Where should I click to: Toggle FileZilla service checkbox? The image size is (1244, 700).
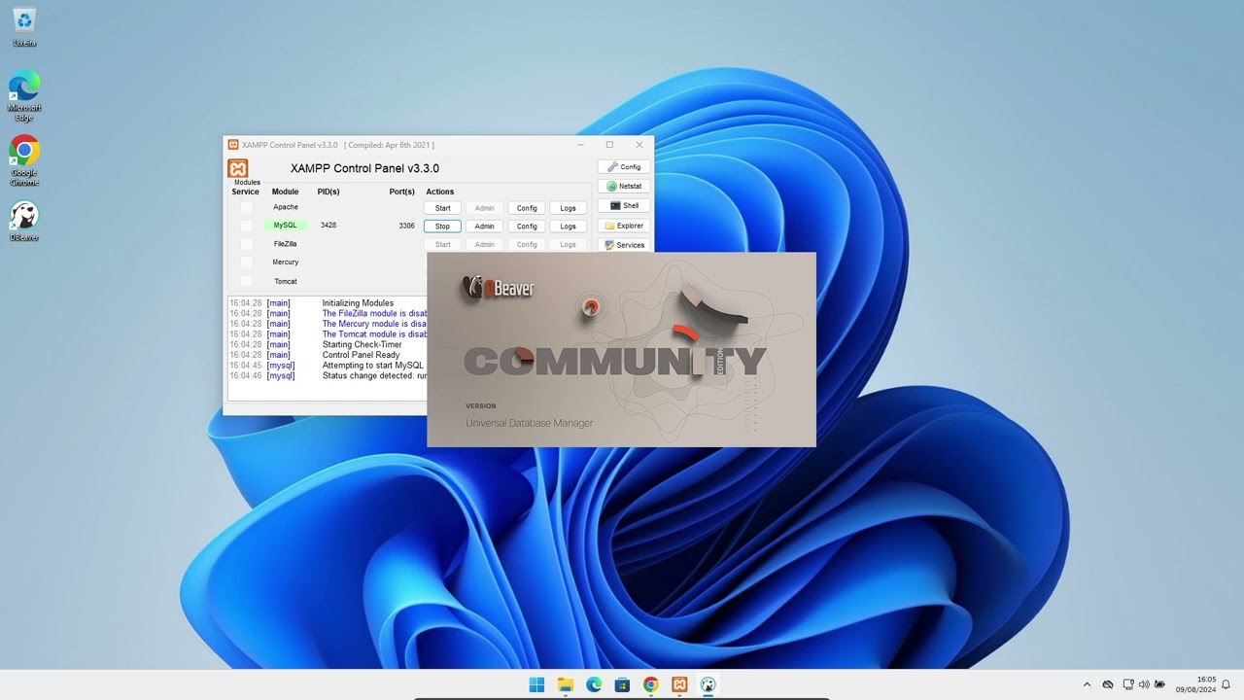point(246,244)
